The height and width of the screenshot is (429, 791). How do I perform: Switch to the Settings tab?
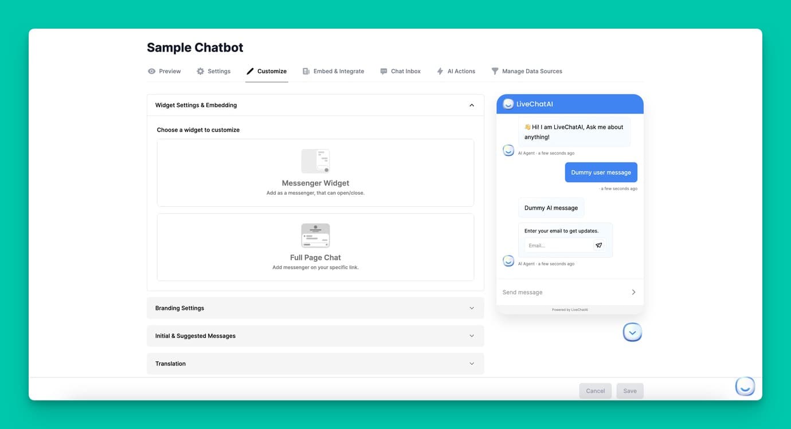pos(213,71)
